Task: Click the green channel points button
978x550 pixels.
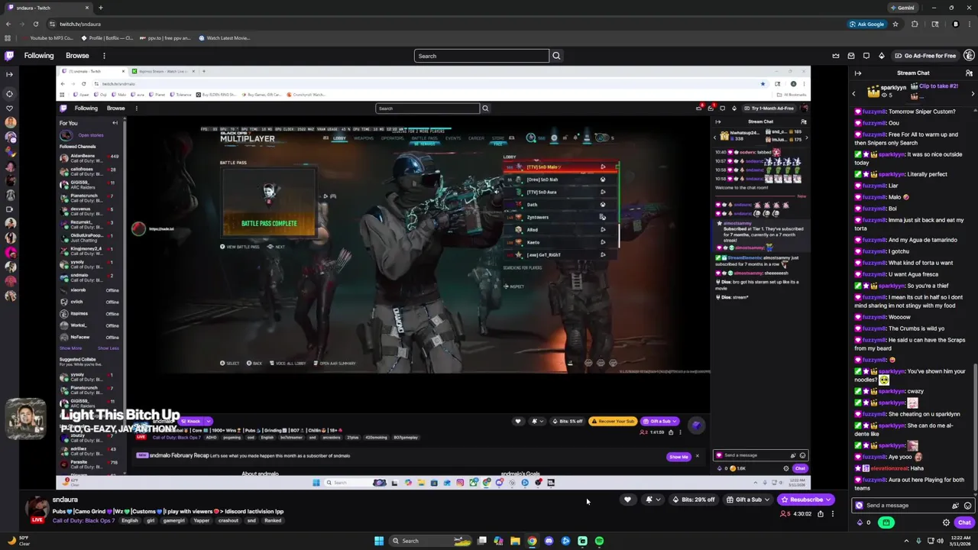Action: coord(886,522)
